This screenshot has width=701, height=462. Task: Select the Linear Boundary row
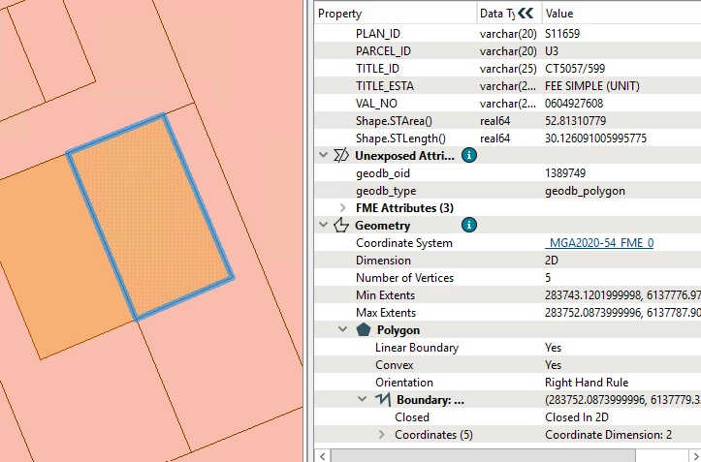point(507,347)
